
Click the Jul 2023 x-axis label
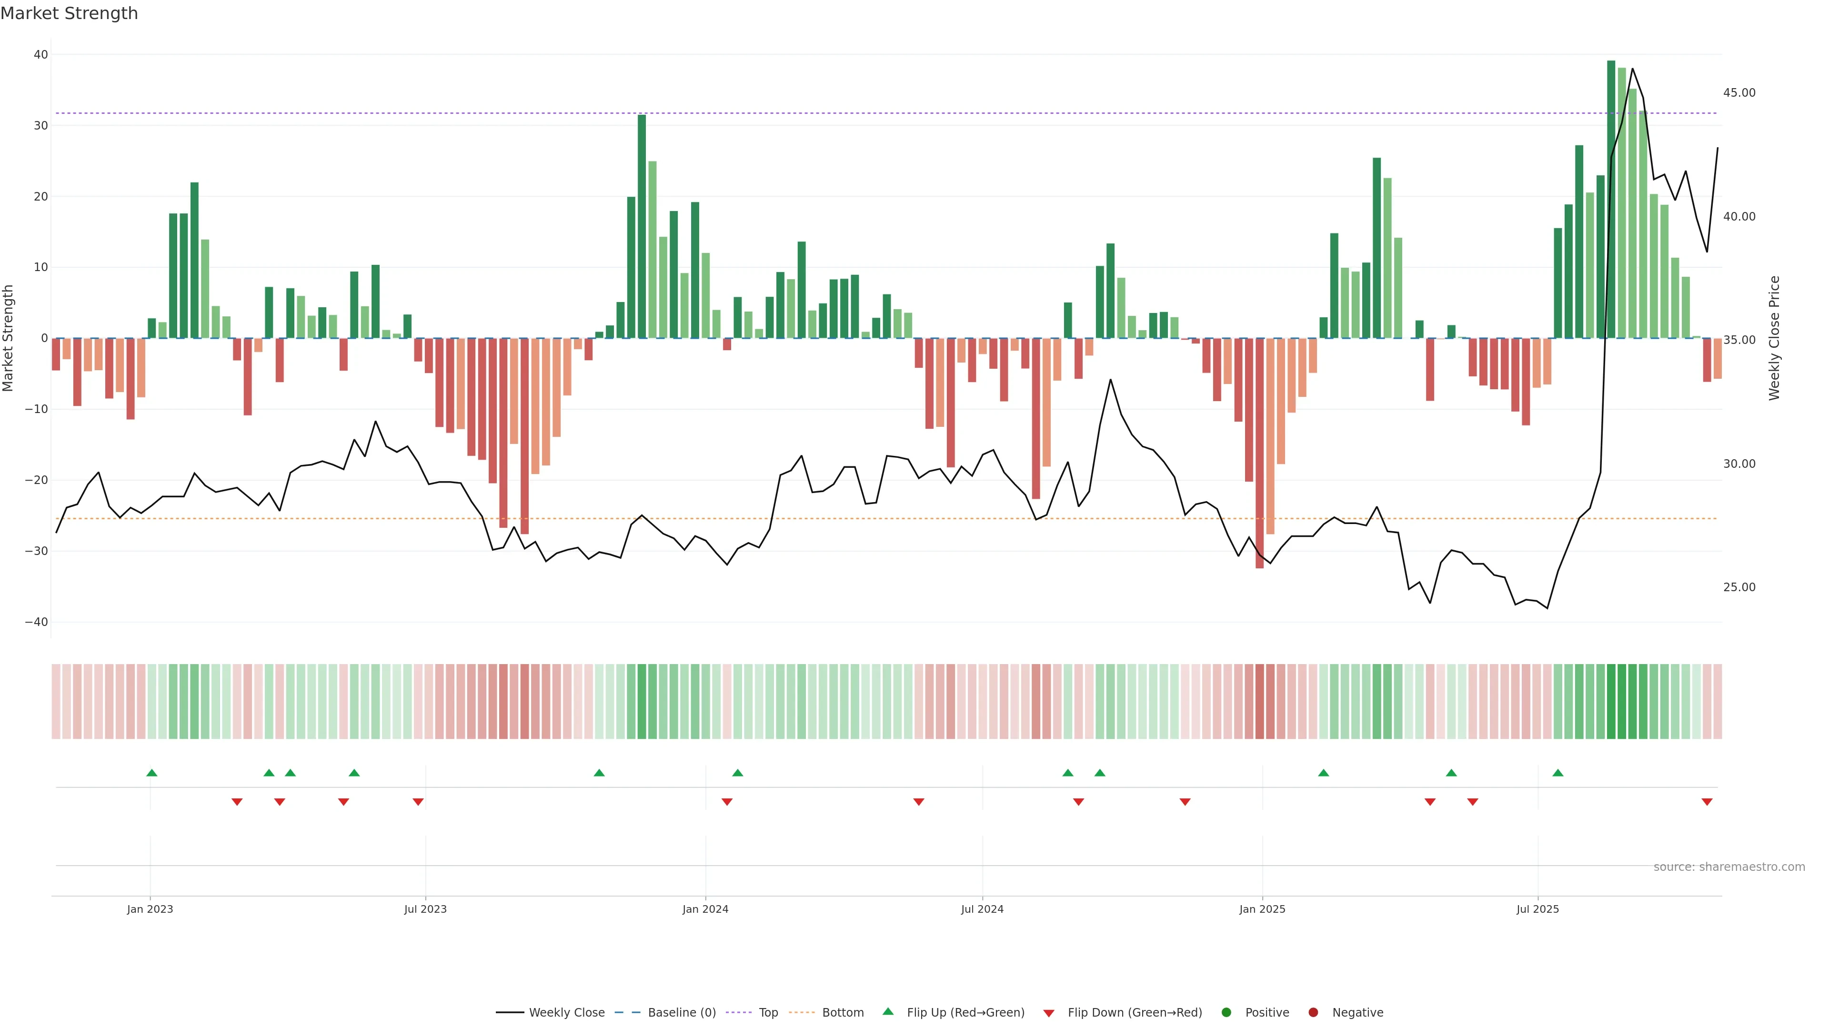425,909
